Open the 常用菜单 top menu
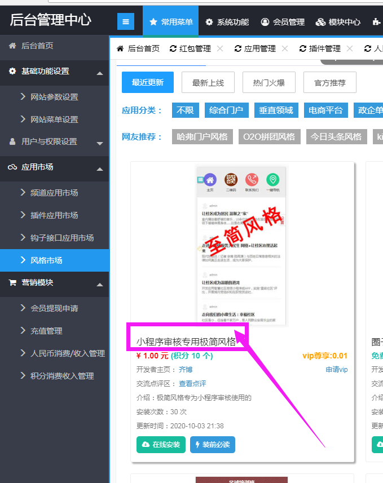The image size is (383, 483). 170,22
